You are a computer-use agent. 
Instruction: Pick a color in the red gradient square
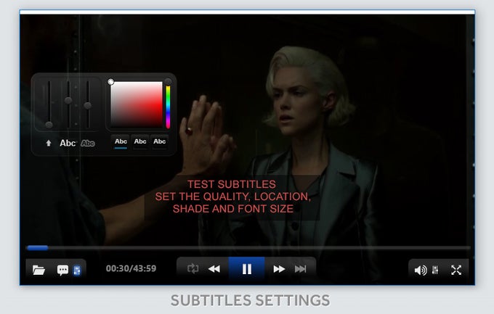[x=137, y=104]
